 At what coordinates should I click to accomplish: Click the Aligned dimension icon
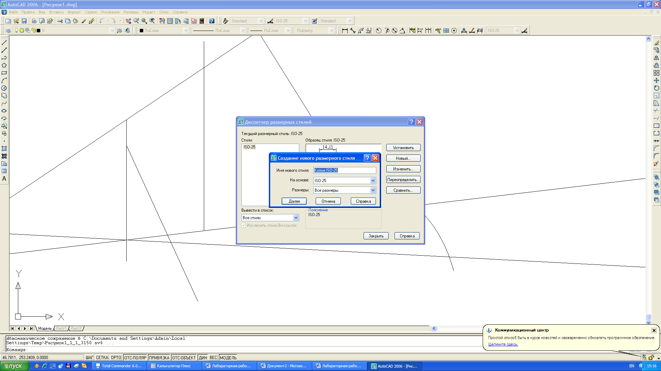coord(353,31)
